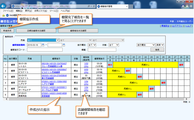Click the ログアウト link

[177, 26]
